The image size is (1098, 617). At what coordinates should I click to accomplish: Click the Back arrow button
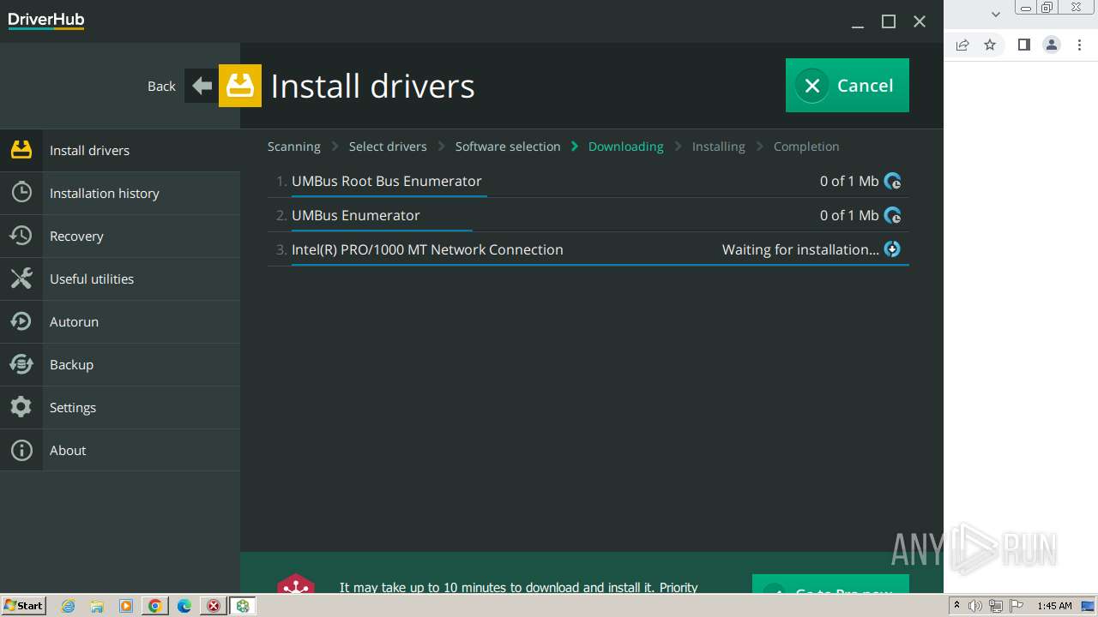pos(202,86)
